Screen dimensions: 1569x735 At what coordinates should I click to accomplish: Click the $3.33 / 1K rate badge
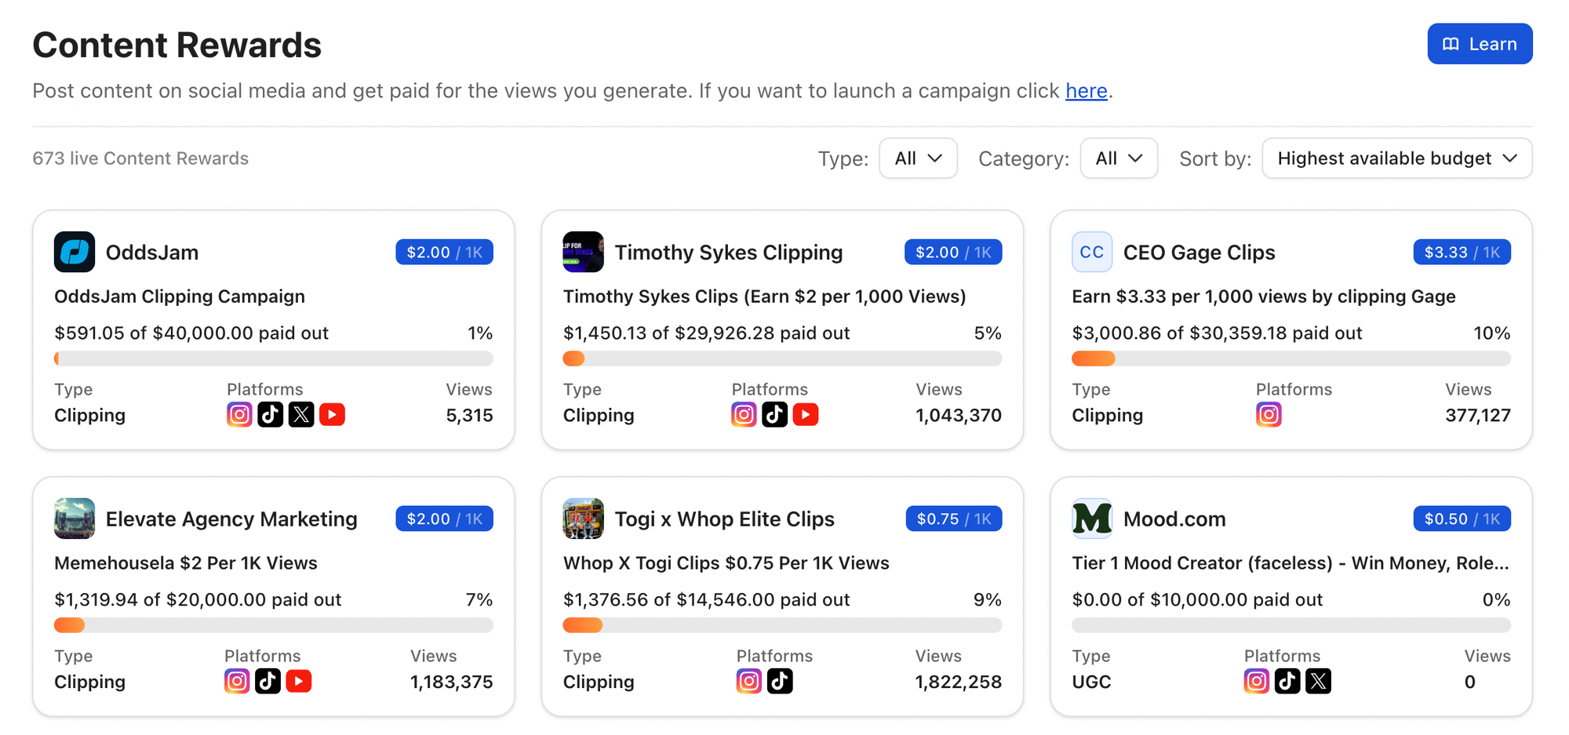(1462, 252)
